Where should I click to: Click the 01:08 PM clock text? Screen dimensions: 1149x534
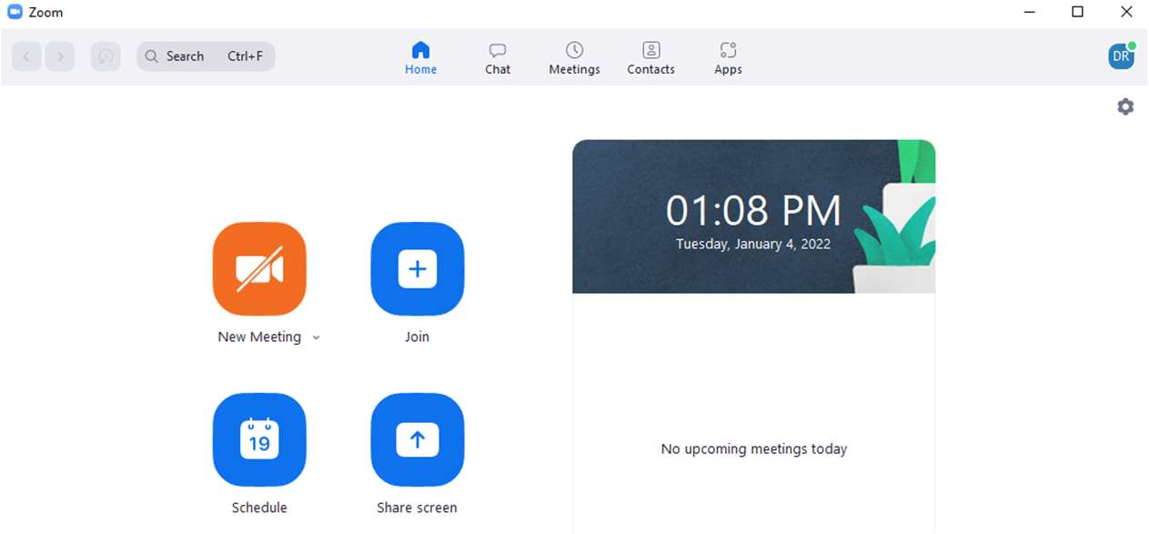click(x=753, y=211)
